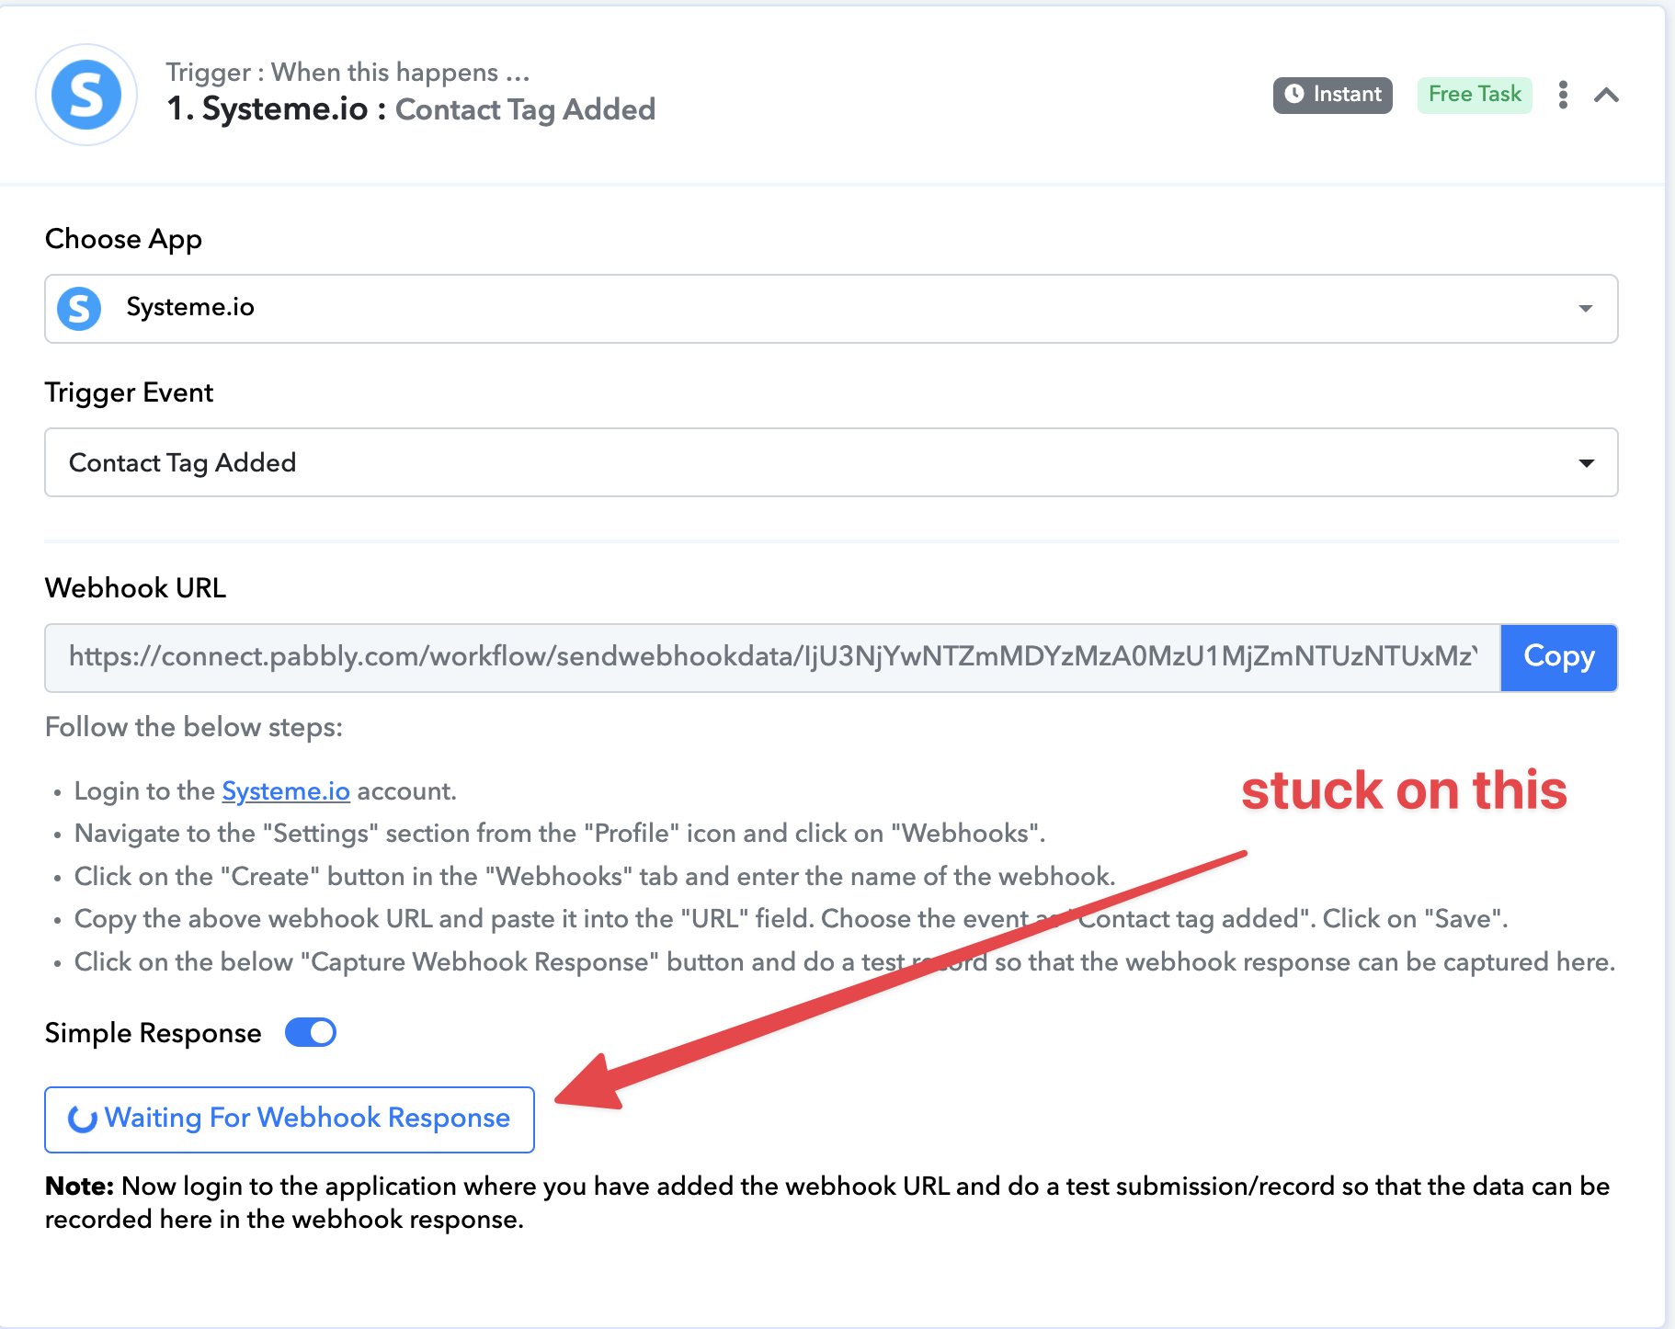The width and height of the screenshot is (1675, 1329).
Task: Click the Free Task badge
Action: [1475, 95]
